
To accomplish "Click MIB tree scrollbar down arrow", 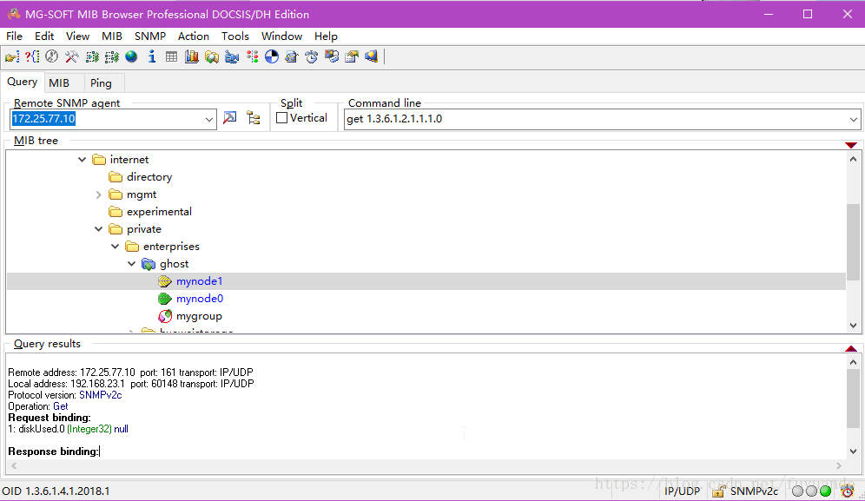I will (x=854, y=325).
